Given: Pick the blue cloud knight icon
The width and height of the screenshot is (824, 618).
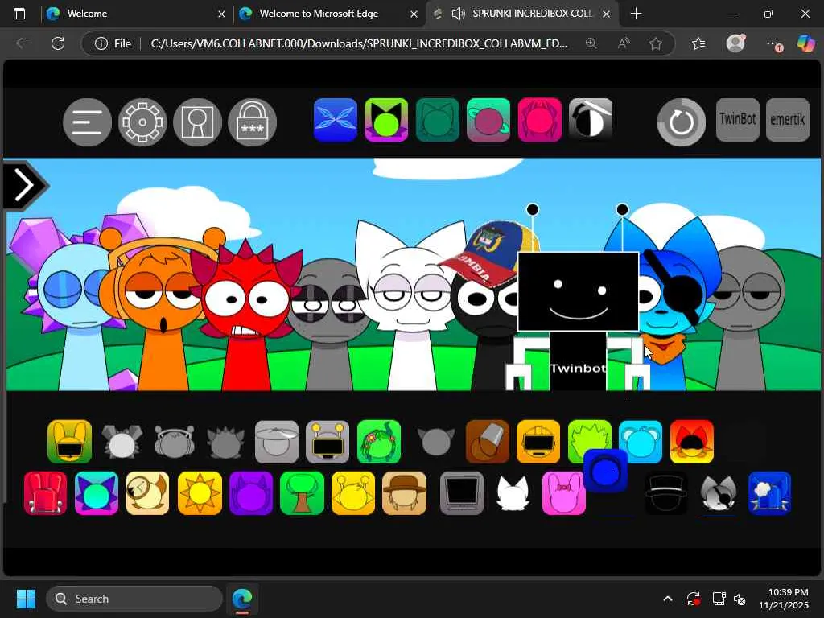Looking at the screenshot, I should pos(769,493).
